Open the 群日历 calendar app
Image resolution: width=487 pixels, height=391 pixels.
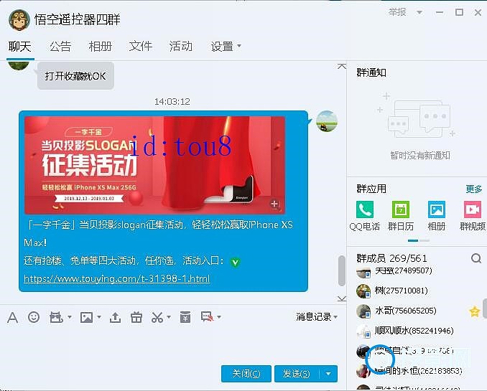(x=401, y=216)
